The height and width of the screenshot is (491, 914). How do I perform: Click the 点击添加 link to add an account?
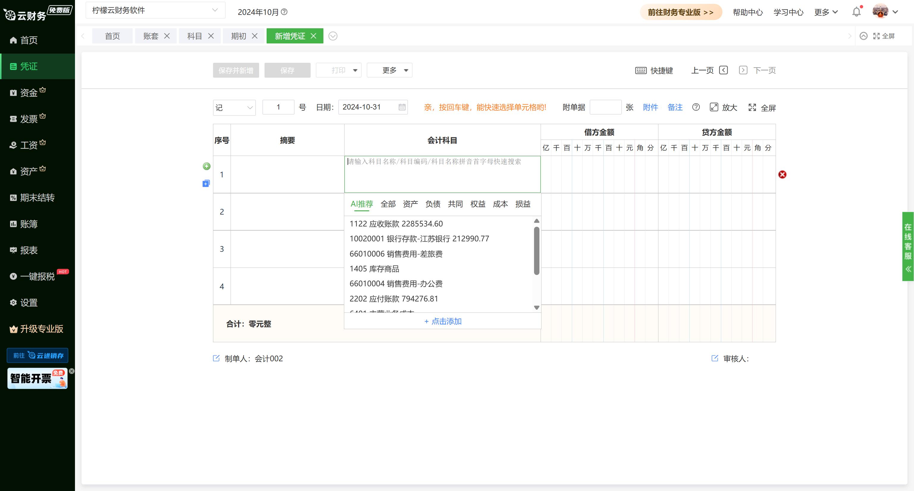[x=442, y=321]
